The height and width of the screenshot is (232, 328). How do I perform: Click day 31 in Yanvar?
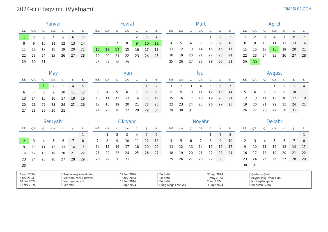pos(43,62)
